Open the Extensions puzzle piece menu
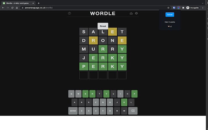 pos(183,8)
